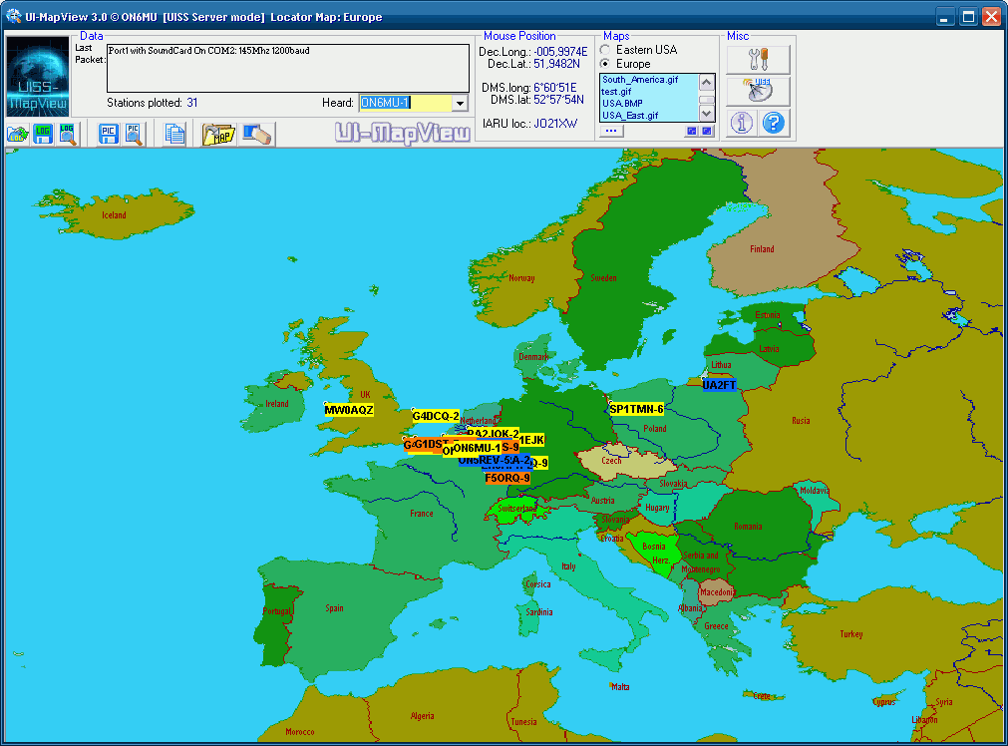Choose USA_East.gif from the maps list
Viewport: 1008px width, 746px height.
629,116
